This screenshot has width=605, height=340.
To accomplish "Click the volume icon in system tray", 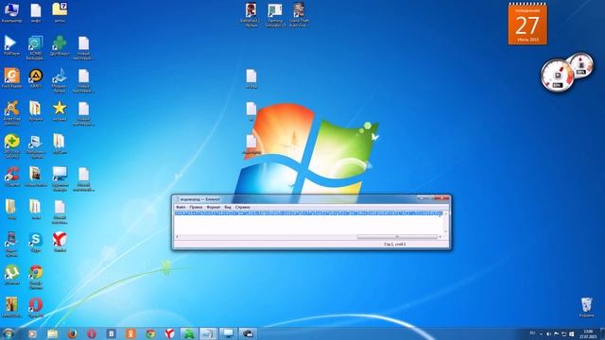I will (x=548, y=333).
